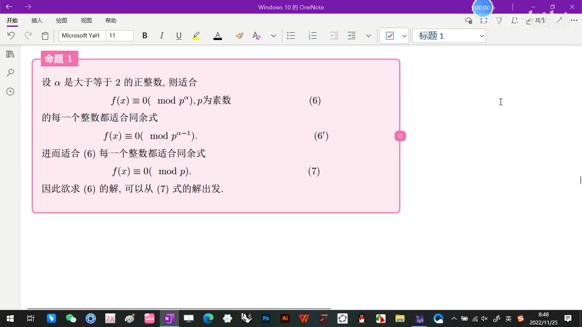Expand more paragraph options
The width and height of the screenshot is (582, 327).
(x=368, y=36)
